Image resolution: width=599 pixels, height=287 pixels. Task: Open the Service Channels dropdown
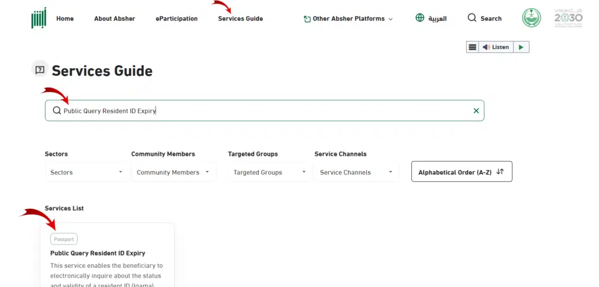[x=356, y=172]
